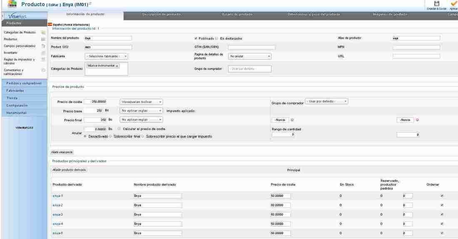Expand the Herramientas sidebar section
458x239 pixels.
(24, 113)
